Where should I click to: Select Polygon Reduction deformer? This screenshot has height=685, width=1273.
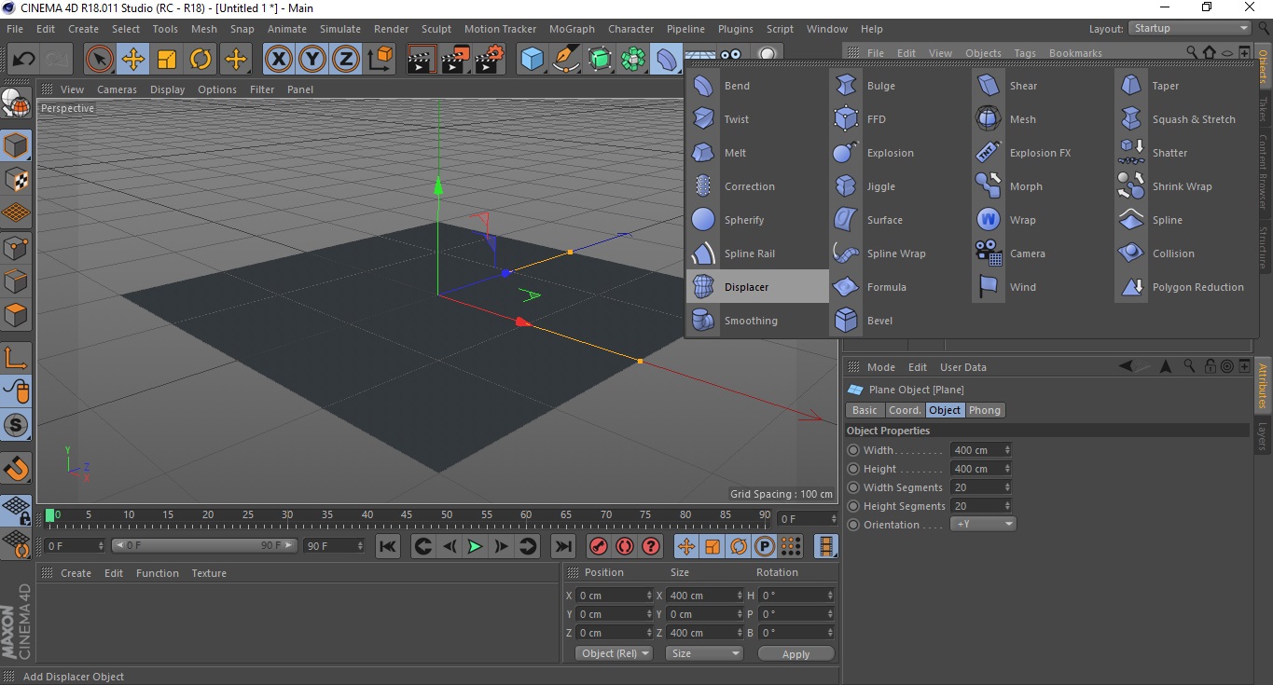(1185, 287)
